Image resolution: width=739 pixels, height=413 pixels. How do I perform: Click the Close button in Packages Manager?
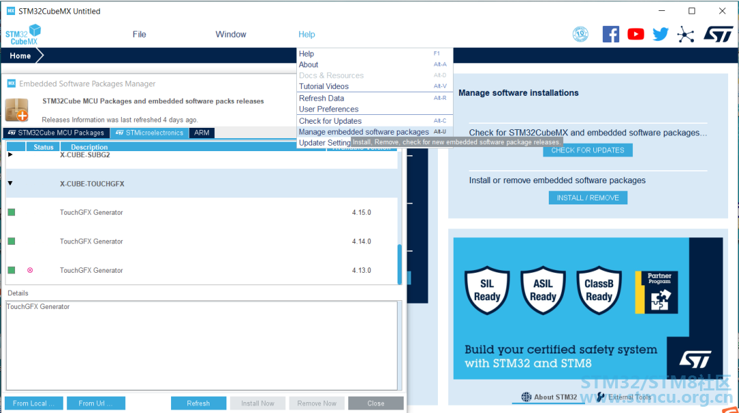[x=376, y=403]
